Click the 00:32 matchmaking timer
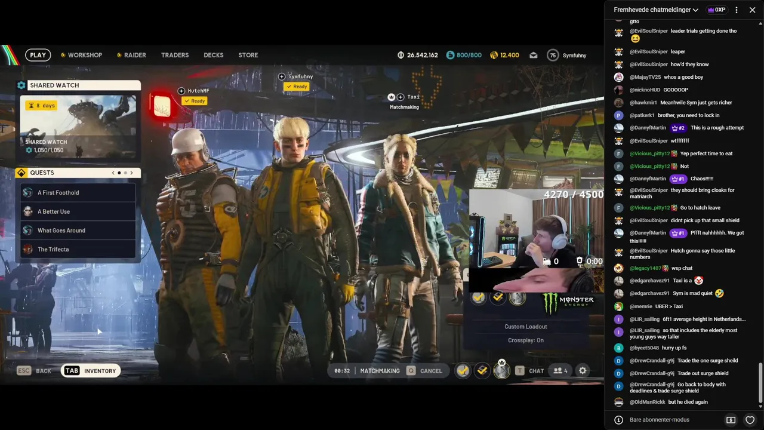The height and width of the screenshot is (430, 764). point(342,371)
